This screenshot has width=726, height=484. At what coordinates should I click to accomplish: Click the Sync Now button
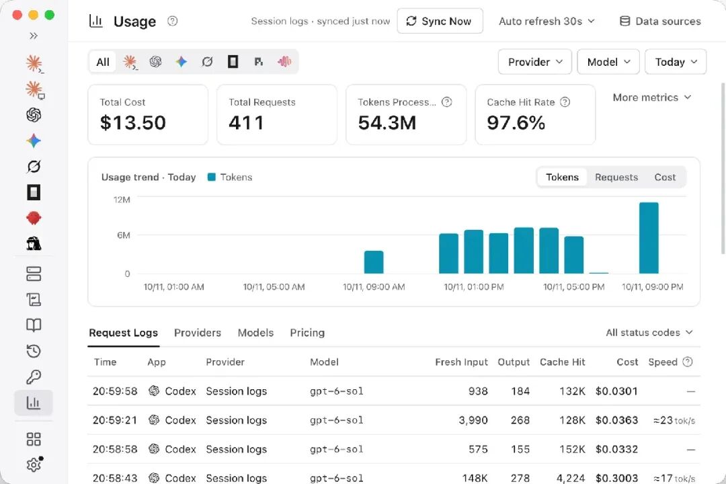(x=440, y=21)
